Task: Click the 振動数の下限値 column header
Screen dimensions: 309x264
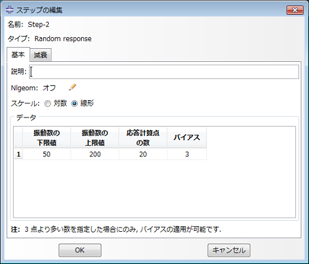Action: (47, 137)
